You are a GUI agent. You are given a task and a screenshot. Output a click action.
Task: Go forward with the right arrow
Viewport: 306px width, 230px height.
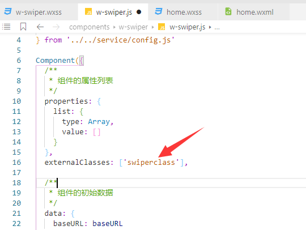pyautogui.click(x=56, y=27)
